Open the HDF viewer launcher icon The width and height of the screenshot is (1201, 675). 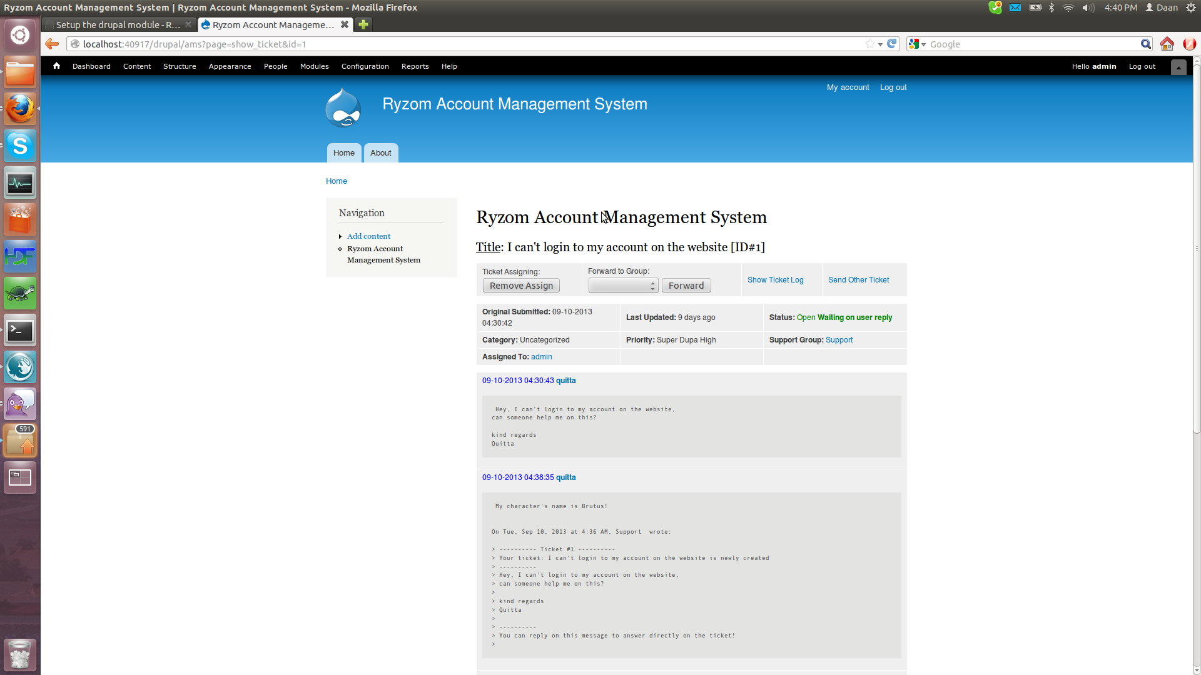pos(20,257)
